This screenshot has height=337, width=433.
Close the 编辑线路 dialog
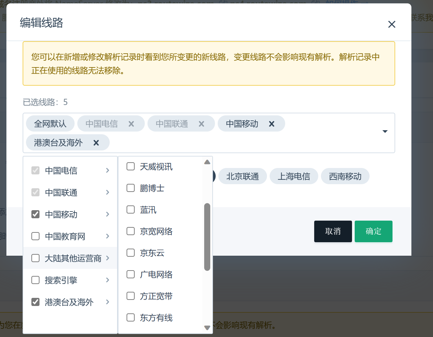tap(391, 24)
